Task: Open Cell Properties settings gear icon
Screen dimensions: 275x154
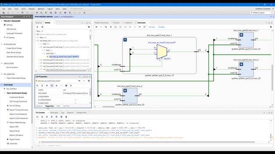Action: [x=89, y=81]
